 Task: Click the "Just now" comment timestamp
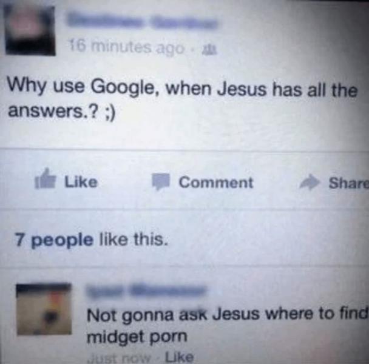(x=120, y=358)
